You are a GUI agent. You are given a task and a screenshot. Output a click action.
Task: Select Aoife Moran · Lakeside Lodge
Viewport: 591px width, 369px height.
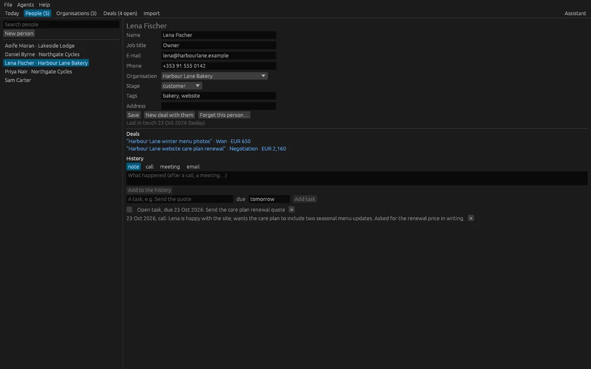tap(40, 46)
